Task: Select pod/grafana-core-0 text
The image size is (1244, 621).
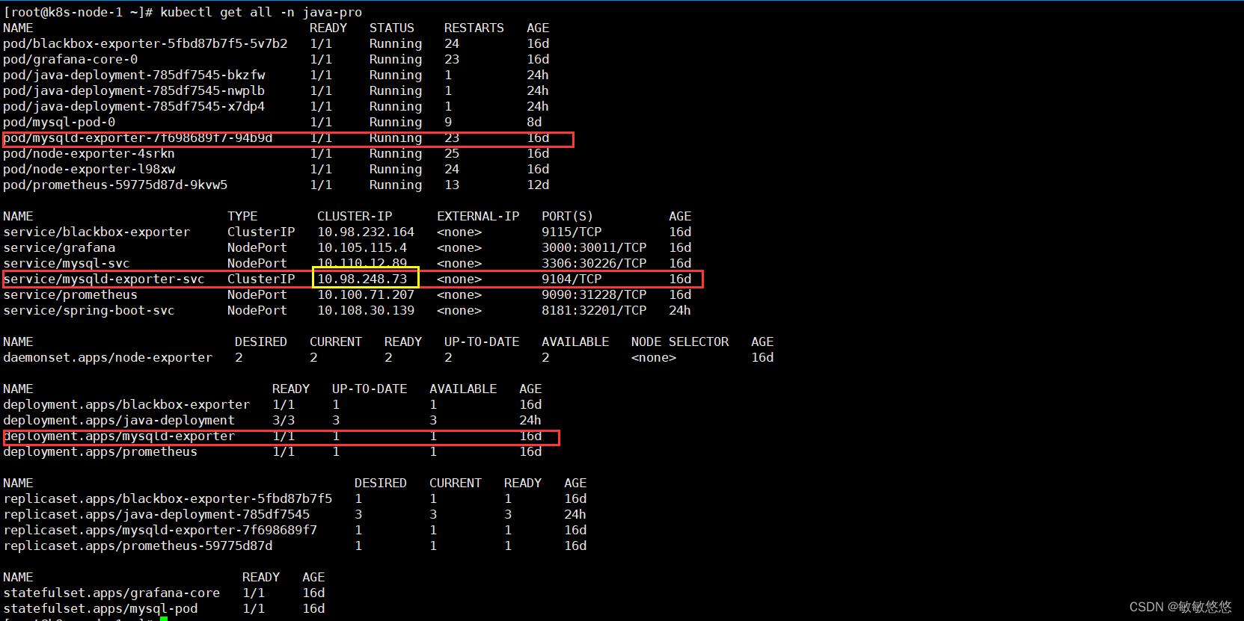Action: [x=70, y=59]
